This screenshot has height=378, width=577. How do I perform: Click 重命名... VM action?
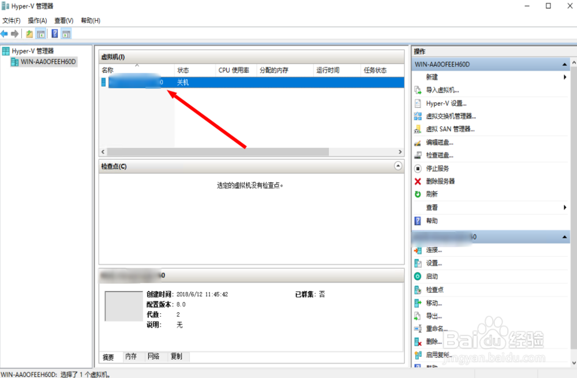[x=437, y=329]
